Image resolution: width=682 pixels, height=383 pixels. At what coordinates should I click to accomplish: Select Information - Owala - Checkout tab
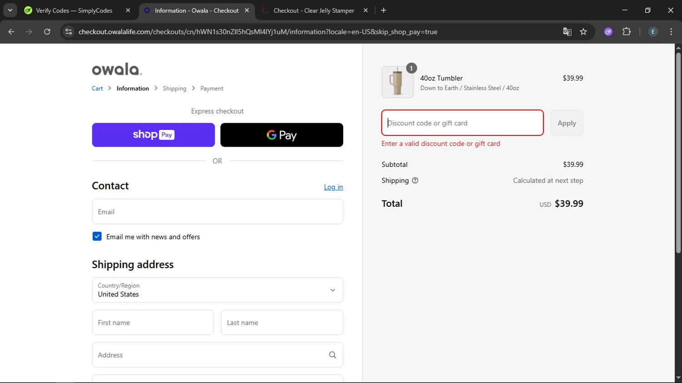[x=196, y=10]
